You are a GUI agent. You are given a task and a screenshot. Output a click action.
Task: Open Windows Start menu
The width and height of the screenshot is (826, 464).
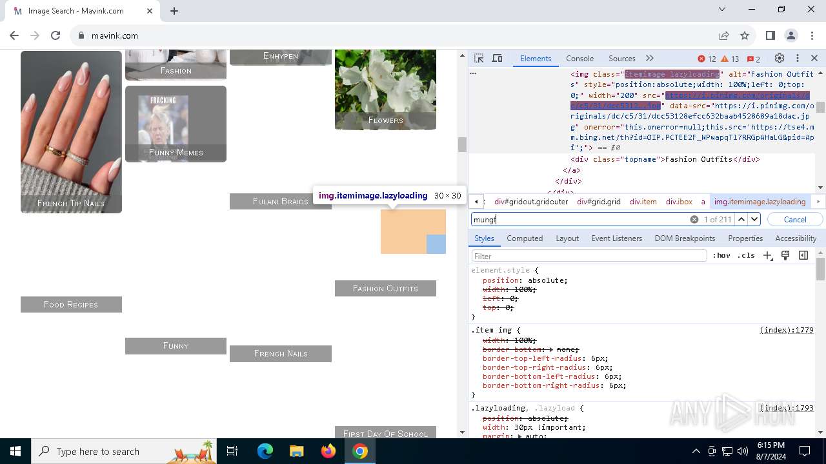pyautogui.click(x=15, y=451)
